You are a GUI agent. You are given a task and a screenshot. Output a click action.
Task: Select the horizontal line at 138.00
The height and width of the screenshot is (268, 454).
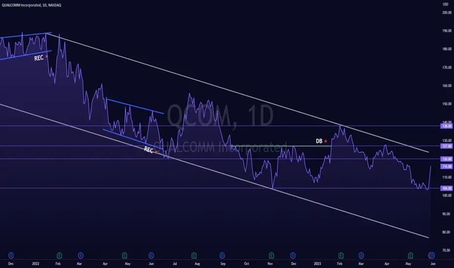tap(220, 126)
